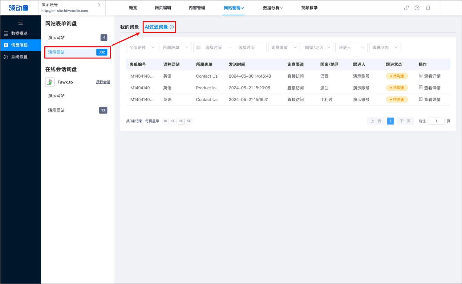The height and width of the screenshot is (284, 462).
Task: Switch to the 我的询盘 tab
Action: 129,27
